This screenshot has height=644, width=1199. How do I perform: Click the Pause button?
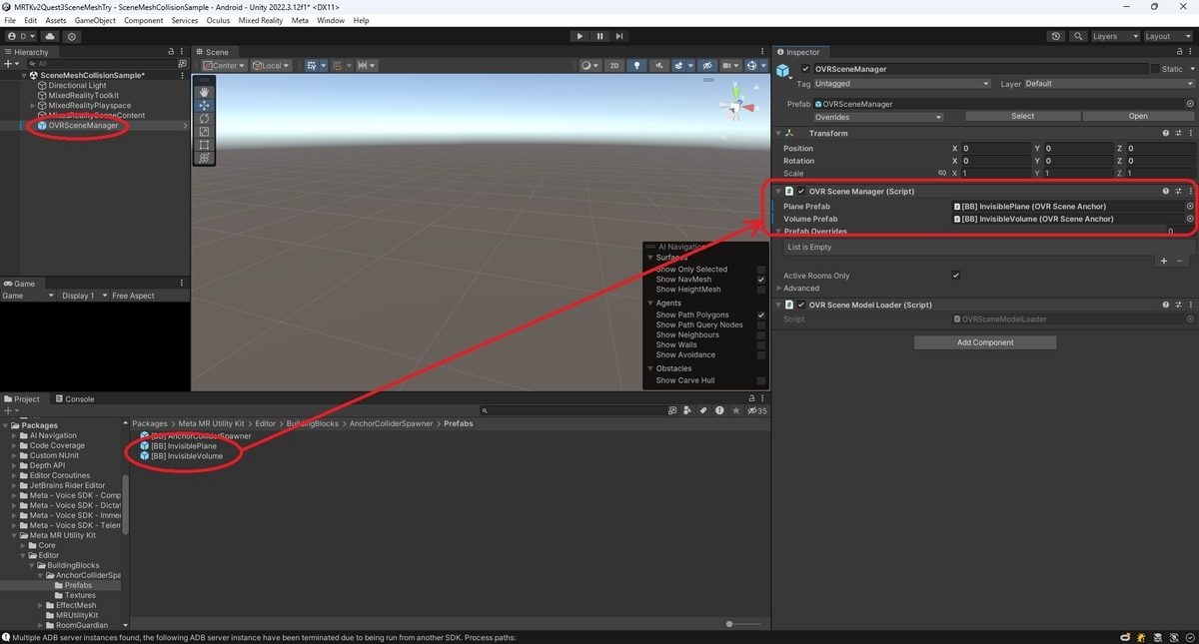coord(599,36)
